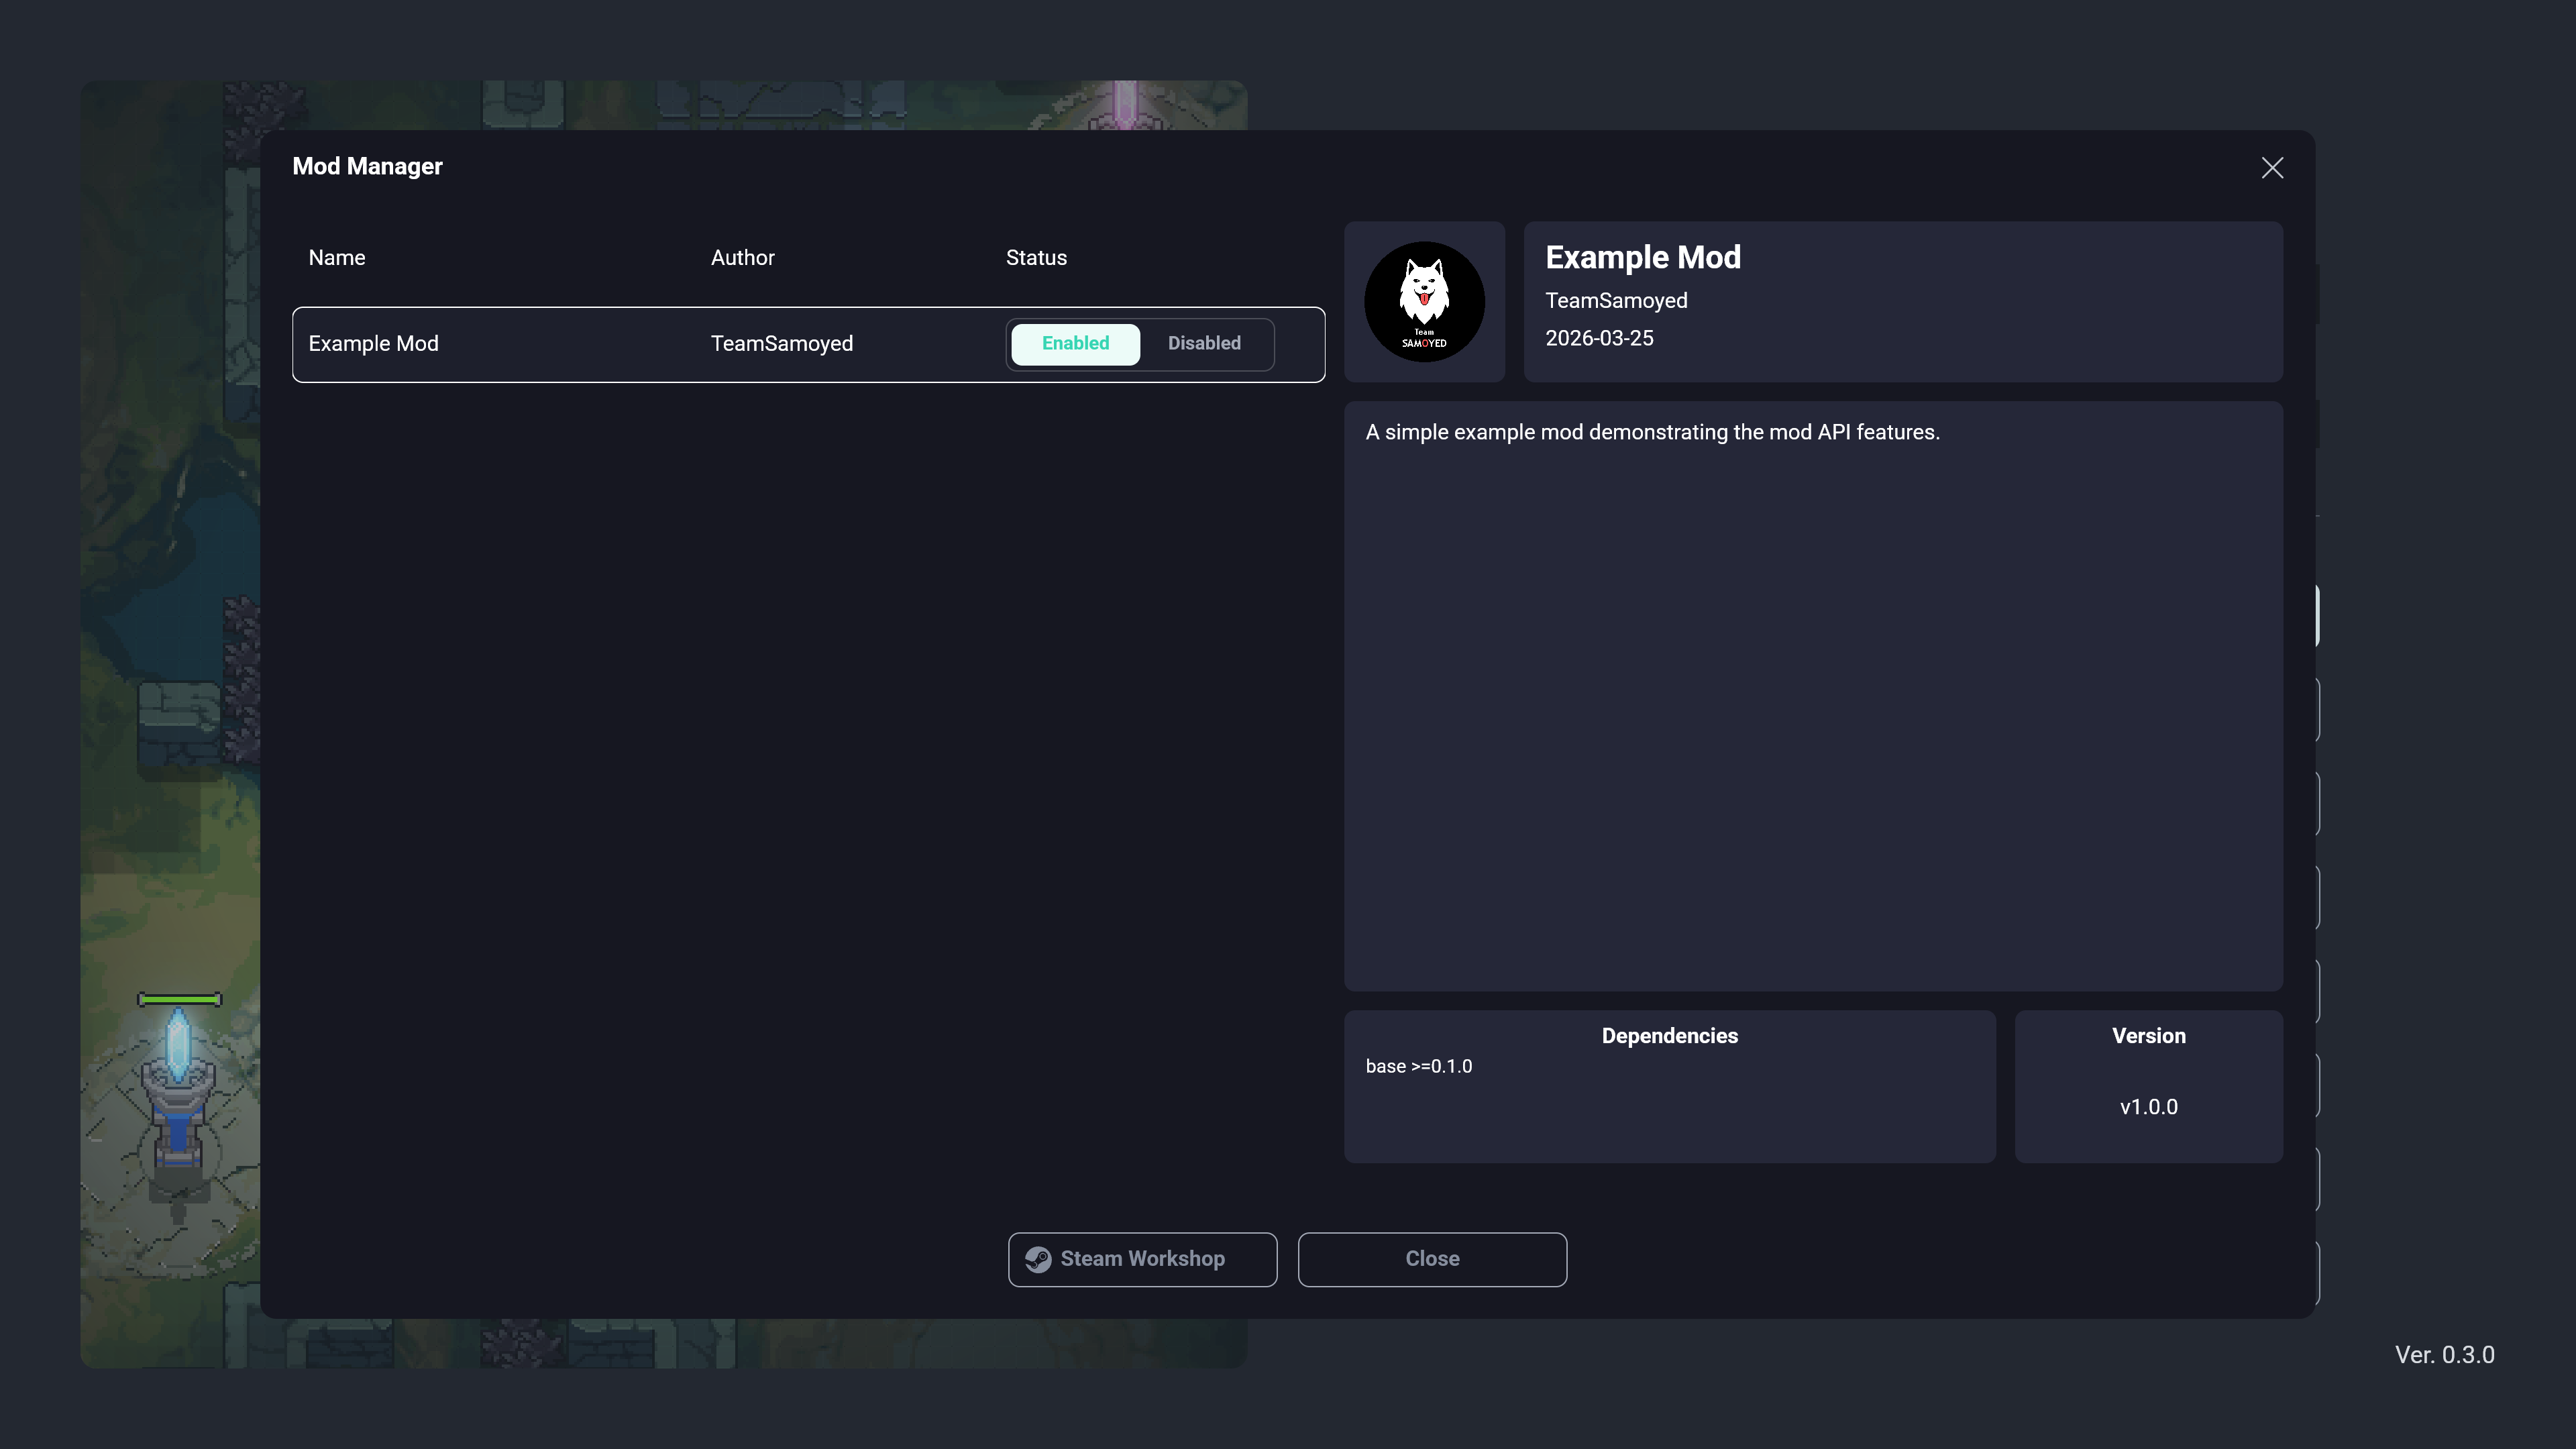Click TeamSamoyed in the mod list row
This screenshot has width=2576, height=1449.
[x=781, y=343]
